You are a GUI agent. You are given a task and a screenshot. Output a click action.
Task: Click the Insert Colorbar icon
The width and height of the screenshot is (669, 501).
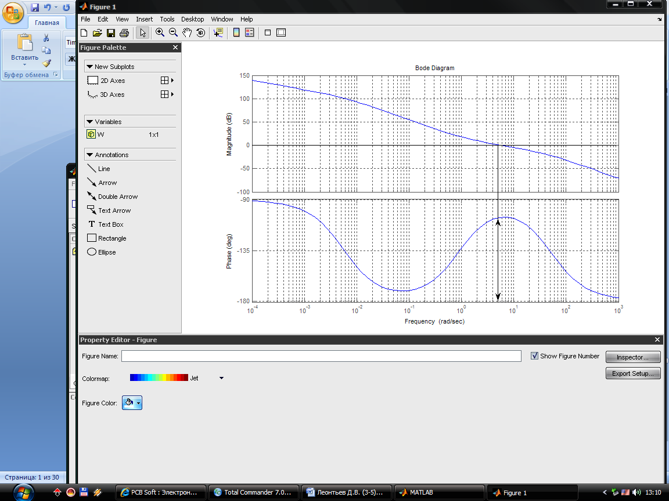[236, 33]
